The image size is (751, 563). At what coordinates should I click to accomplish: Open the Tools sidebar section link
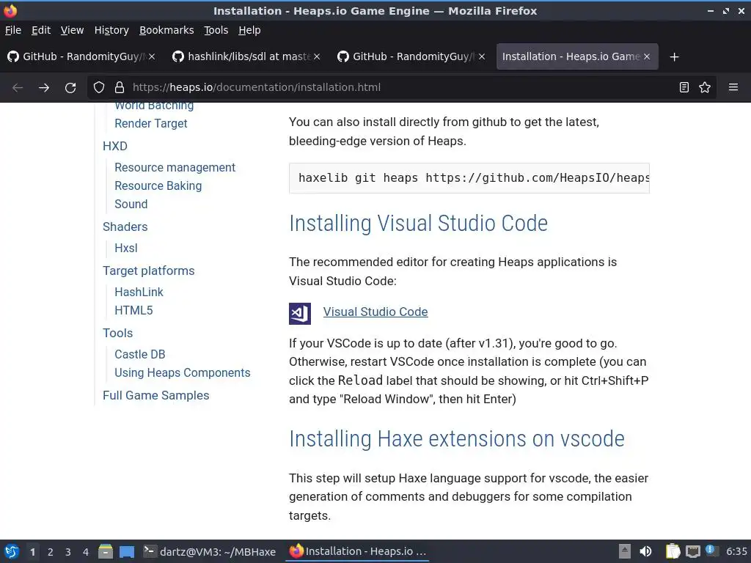(x=118, y=334)
